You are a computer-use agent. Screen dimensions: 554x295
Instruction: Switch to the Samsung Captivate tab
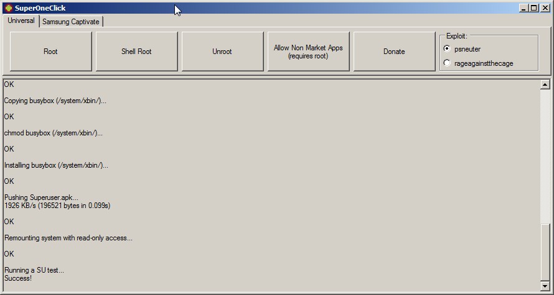71,22
